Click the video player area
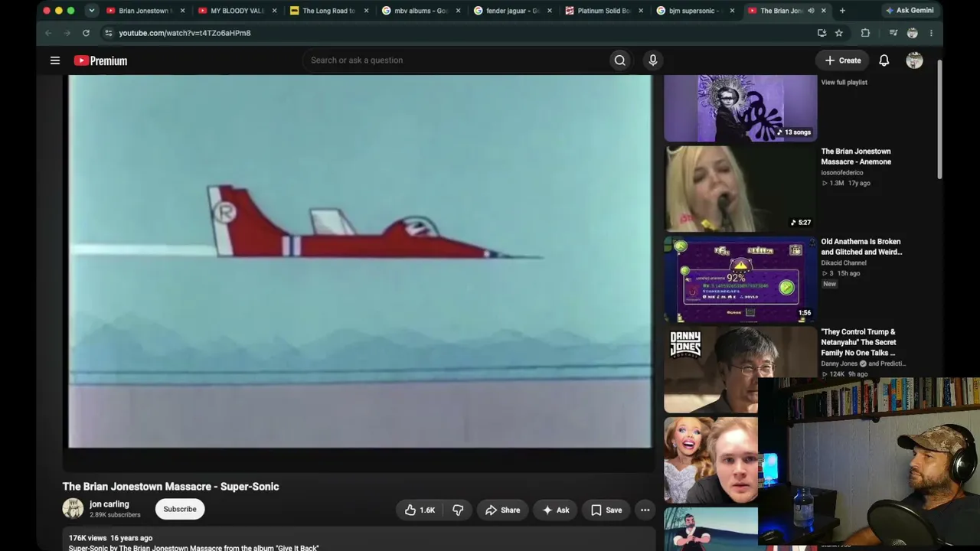Image resolution: width=980 pixels, height=551 pixels. 360,262
